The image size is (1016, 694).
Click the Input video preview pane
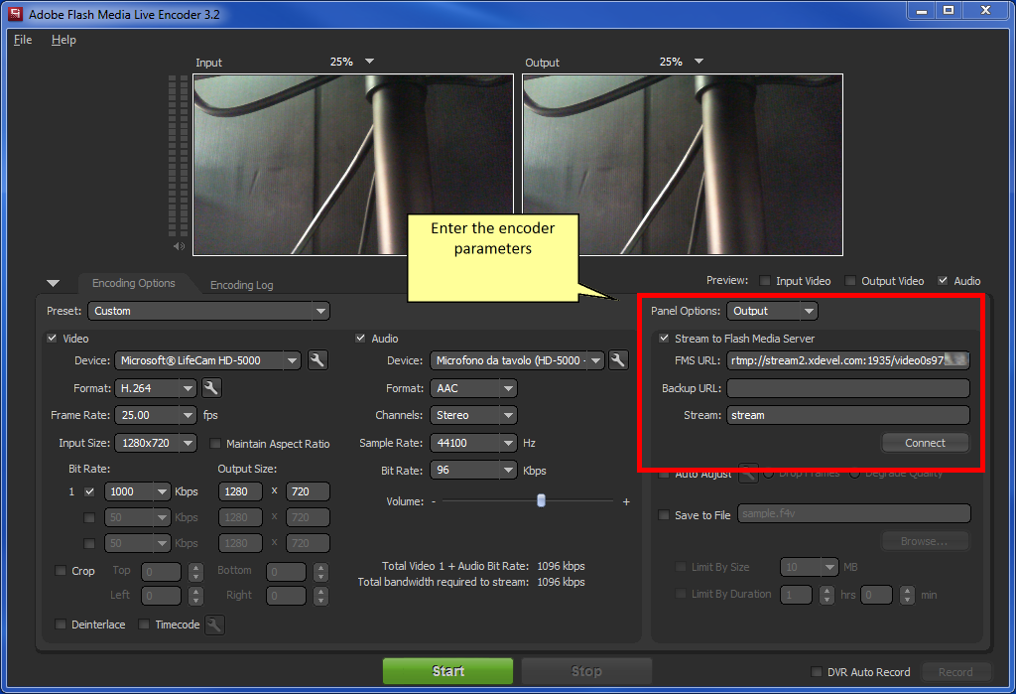[353, 165]
